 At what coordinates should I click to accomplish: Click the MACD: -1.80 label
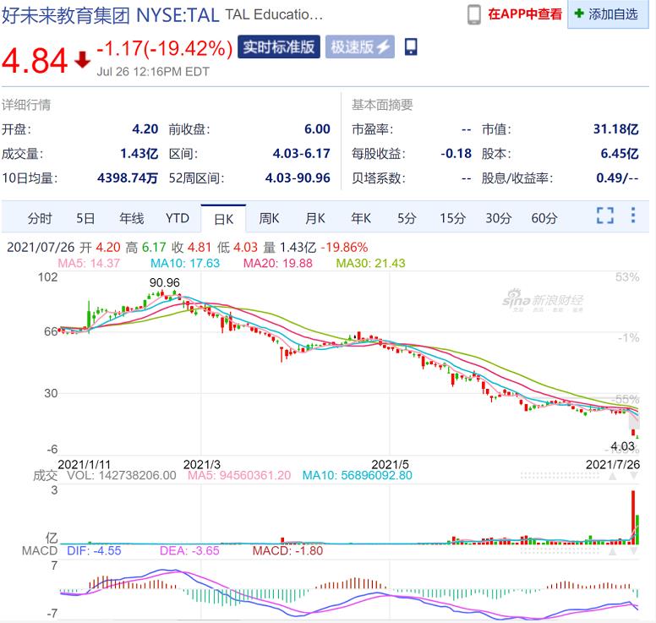pyautogui.click(x=287, y=550)
